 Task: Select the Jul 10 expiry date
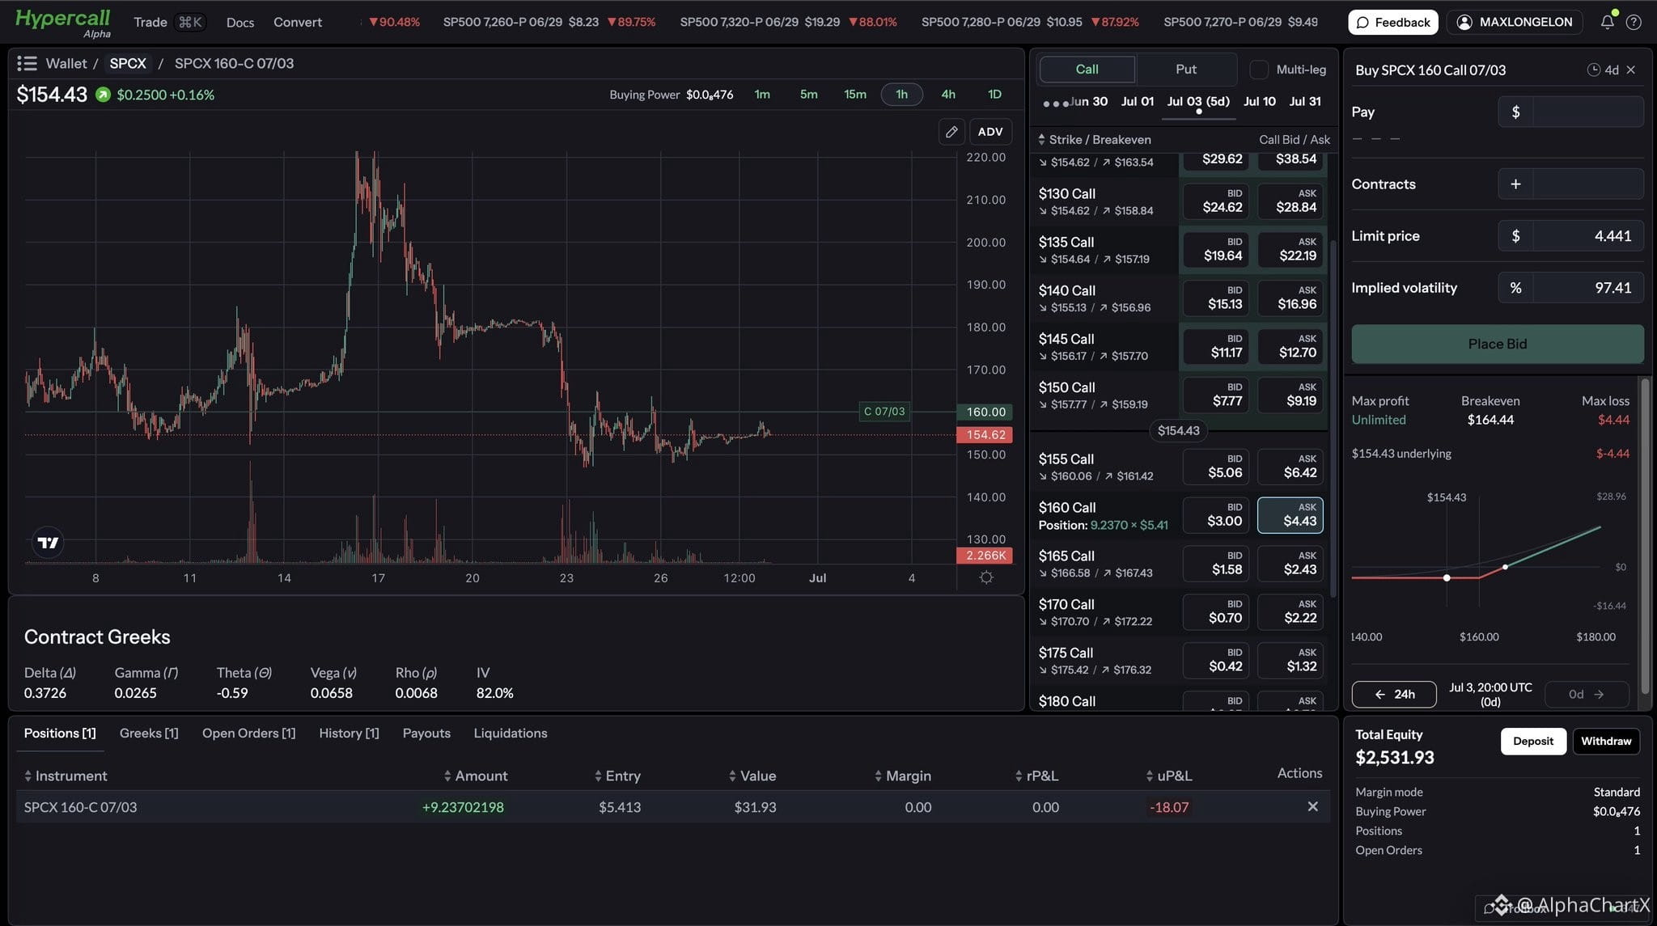tap(1259, 101)
